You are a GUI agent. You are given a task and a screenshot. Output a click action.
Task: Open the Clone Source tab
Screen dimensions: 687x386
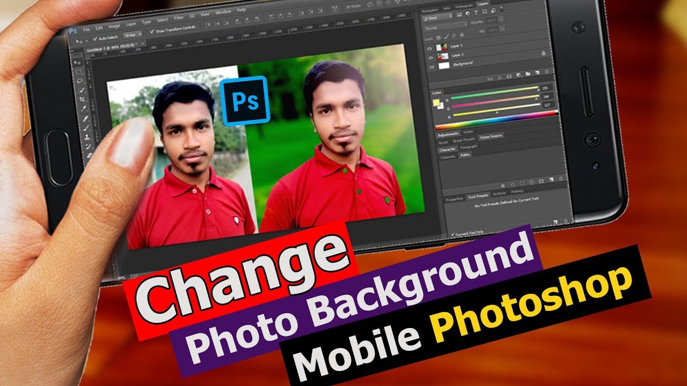click(491, 137)
